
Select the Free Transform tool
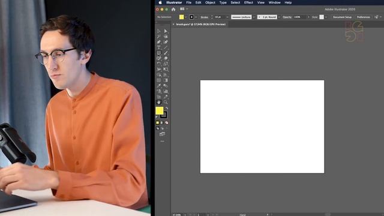(166, 70)
